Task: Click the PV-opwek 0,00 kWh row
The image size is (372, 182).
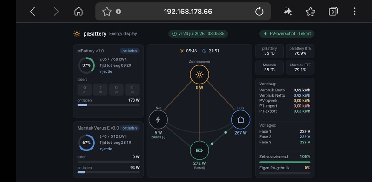Action: (285, 101)
